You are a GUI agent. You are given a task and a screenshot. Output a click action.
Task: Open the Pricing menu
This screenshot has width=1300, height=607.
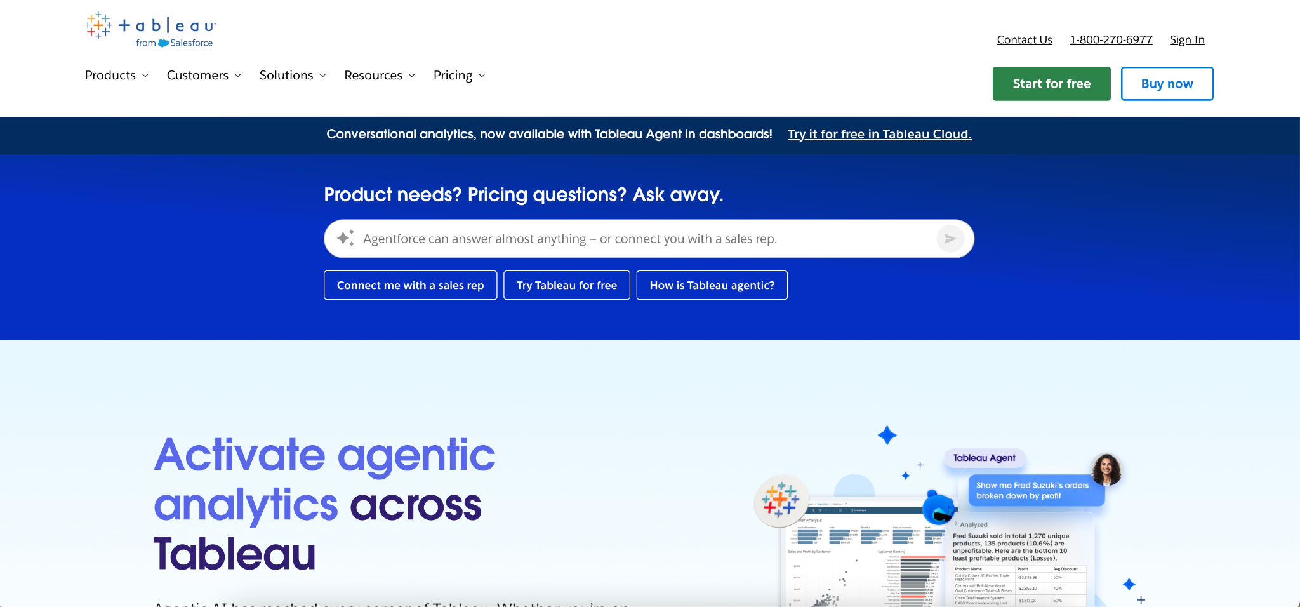[460, 76]
